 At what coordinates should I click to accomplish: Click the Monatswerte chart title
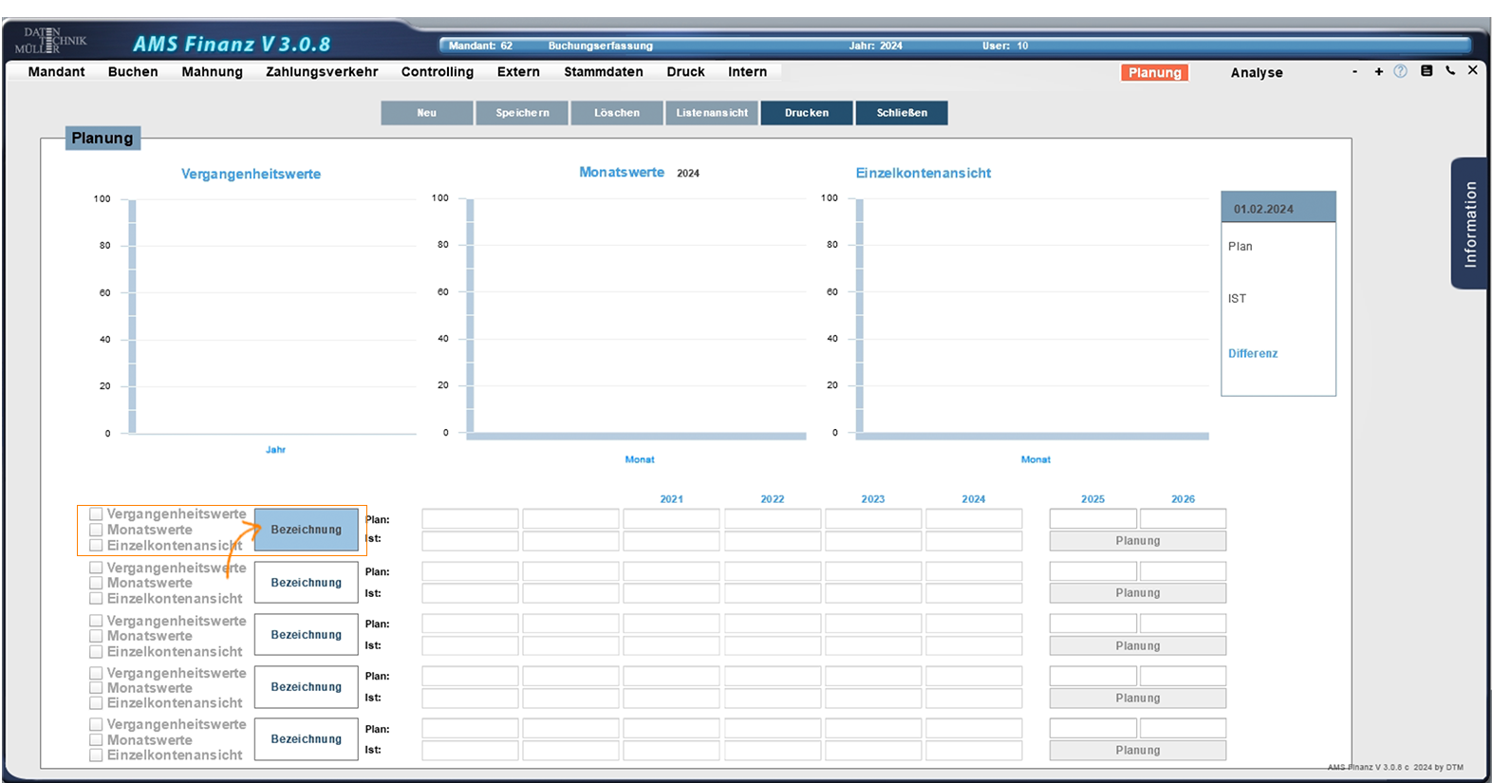click(622, 173)
